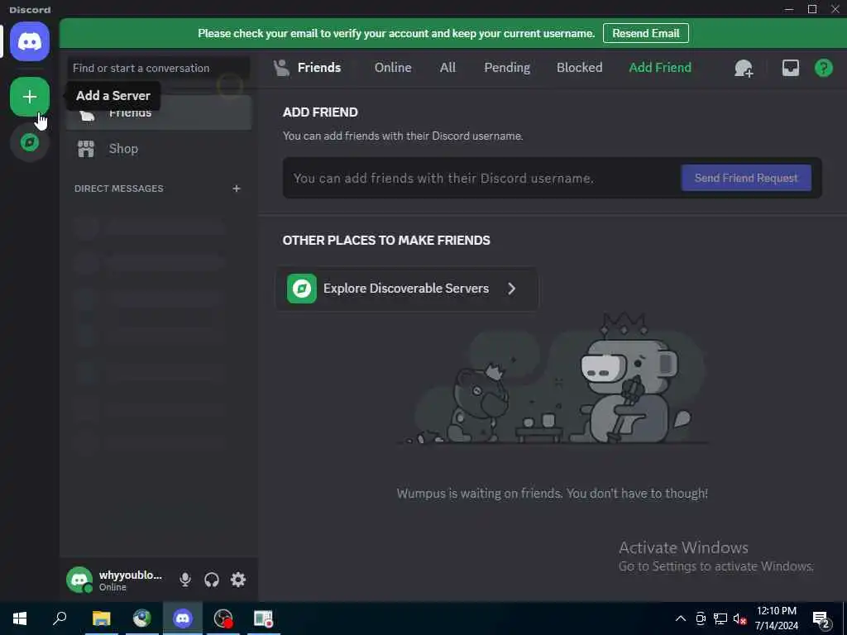847x635 pixels.
Task: Switch to the All friends tab
Action: [x=447, y=68]
